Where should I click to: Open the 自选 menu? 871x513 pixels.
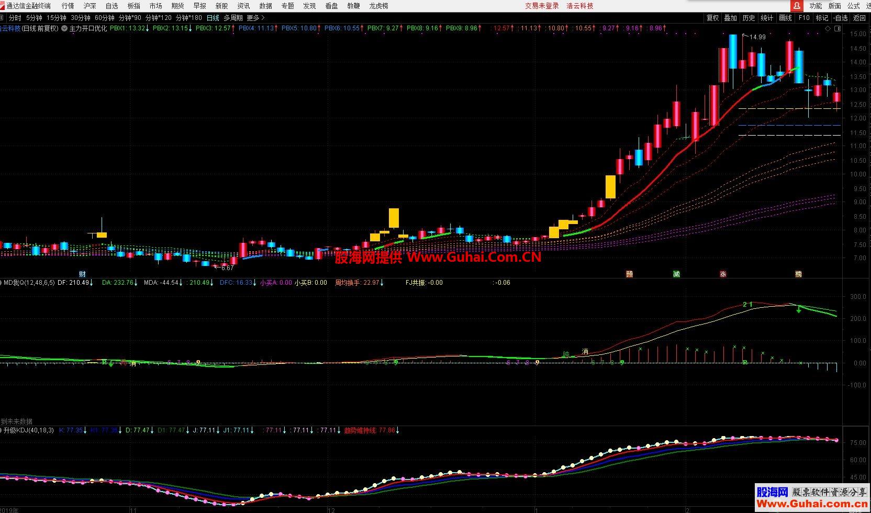point(112,6)
